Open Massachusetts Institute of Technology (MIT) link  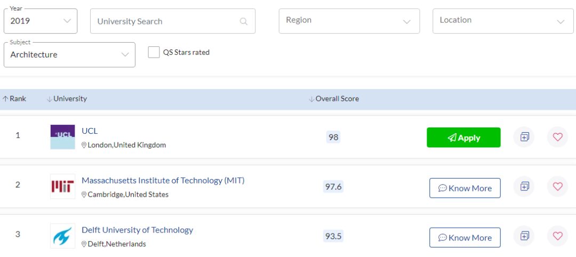[x=163, y=181]
